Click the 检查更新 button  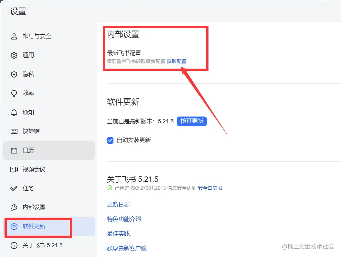(x=192, y=121)
